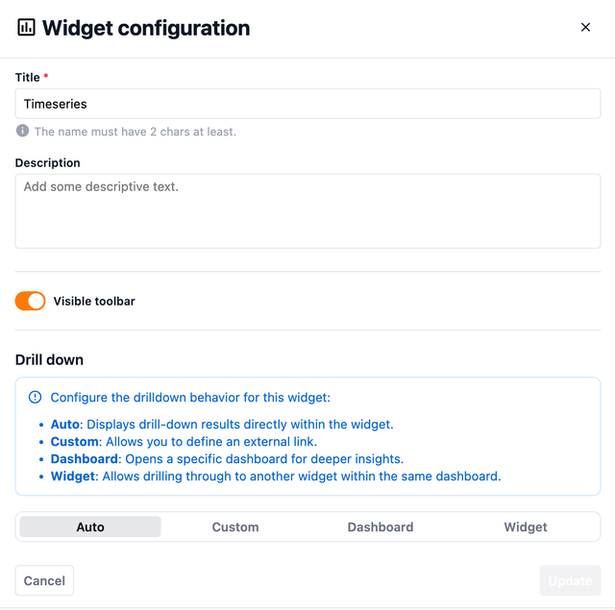Click the alert icon in the drilldown info box
Screen dimensions: 615x610
pyautogui.click(x=36, y=397)
